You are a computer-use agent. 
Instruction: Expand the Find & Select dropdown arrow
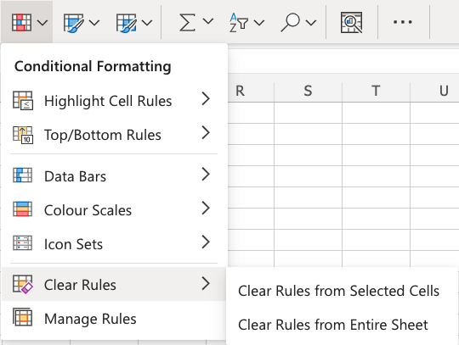[x=311, y=23]
